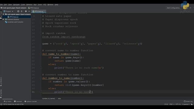The width and height of the screenshot is (194, 109).
Task: Click locate/scroll from source icon
Action: 18,11
